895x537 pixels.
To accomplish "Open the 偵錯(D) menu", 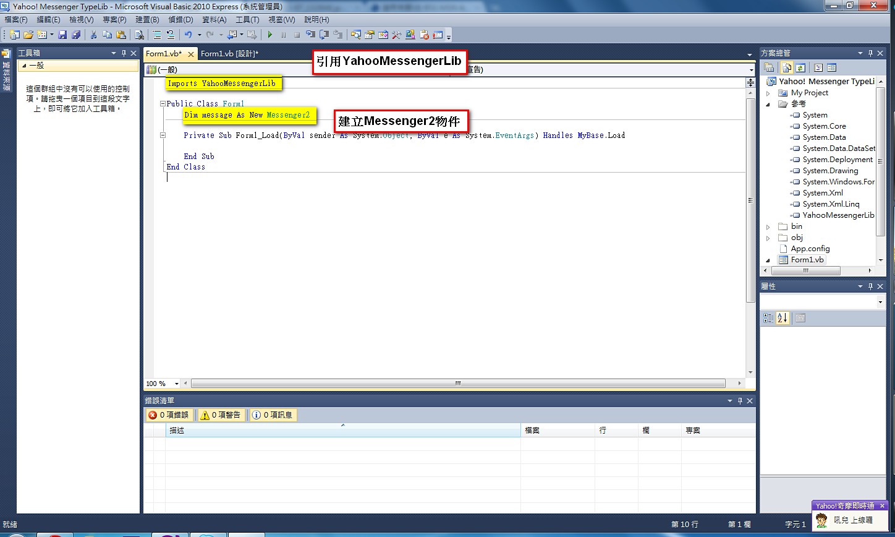I will [x=180, y=20].
